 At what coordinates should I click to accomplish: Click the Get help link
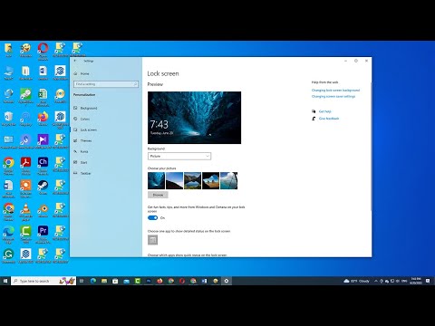(x=325, y=111)
